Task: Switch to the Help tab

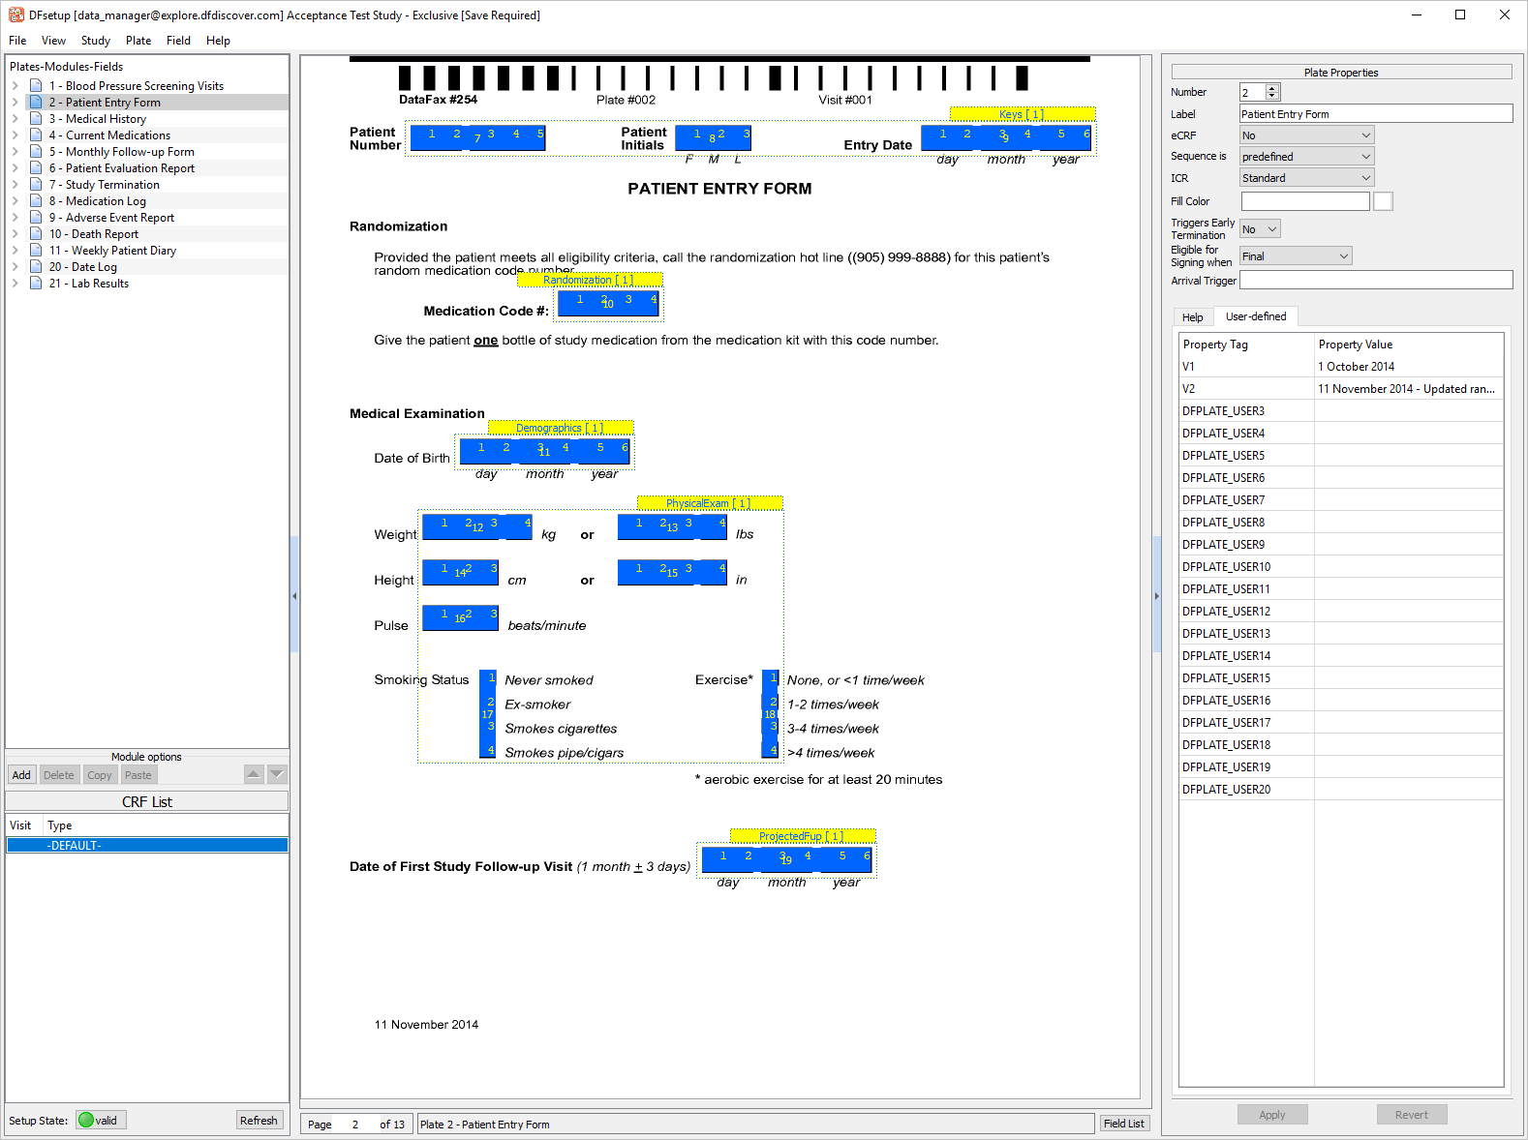Action: [1192, 317]
